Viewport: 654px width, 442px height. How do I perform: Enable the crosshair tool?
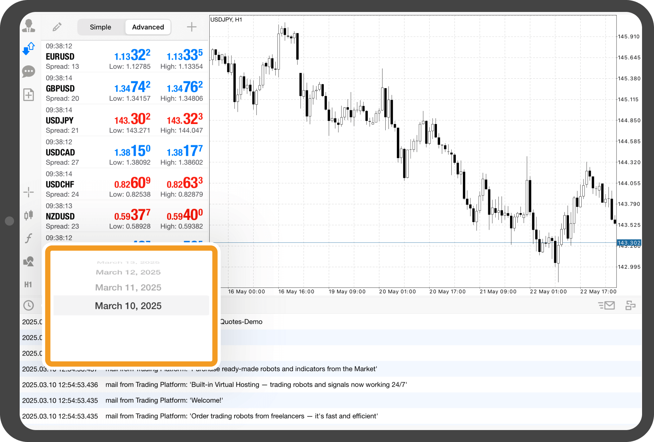click(28, 192)
